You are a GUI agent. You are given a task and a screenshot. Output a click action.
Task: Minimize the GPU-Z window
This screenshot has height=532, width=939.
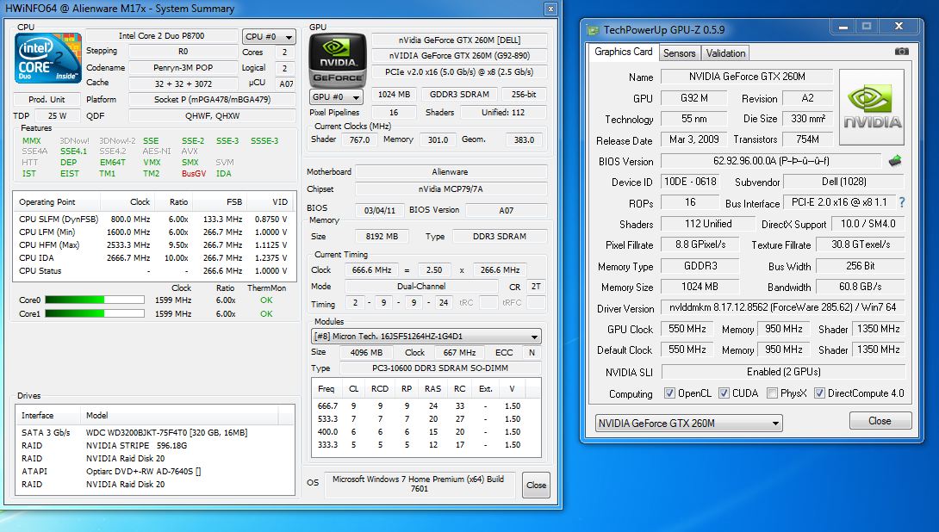(x=843, y=27)
